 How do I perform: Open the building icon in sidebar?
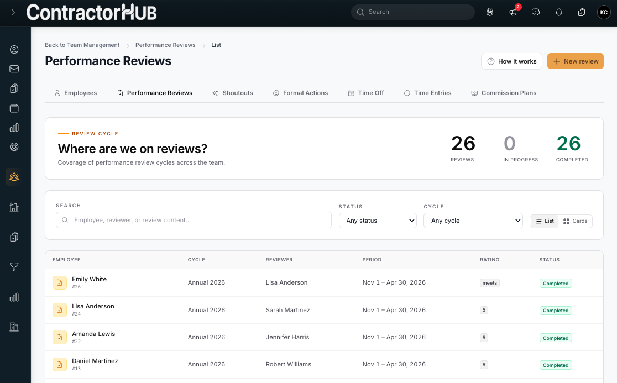coord(14,327)
